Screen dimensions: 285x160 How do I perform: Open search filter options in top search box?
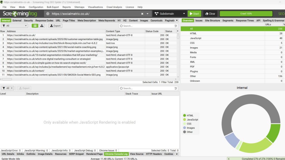(176, 26)
